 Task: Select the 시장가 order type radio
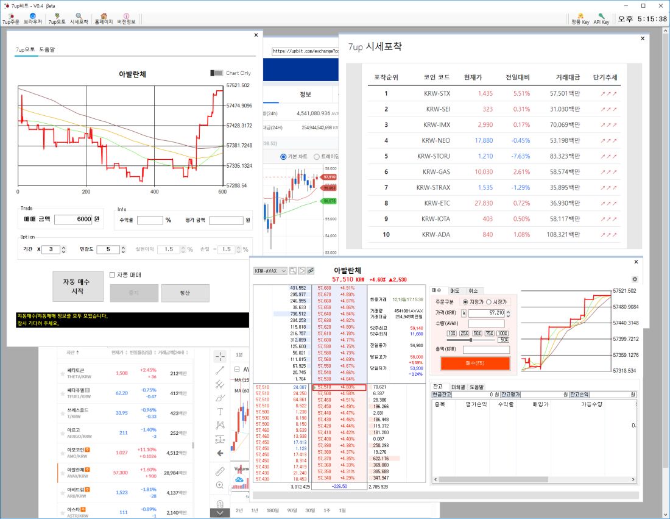coord(488,302)
